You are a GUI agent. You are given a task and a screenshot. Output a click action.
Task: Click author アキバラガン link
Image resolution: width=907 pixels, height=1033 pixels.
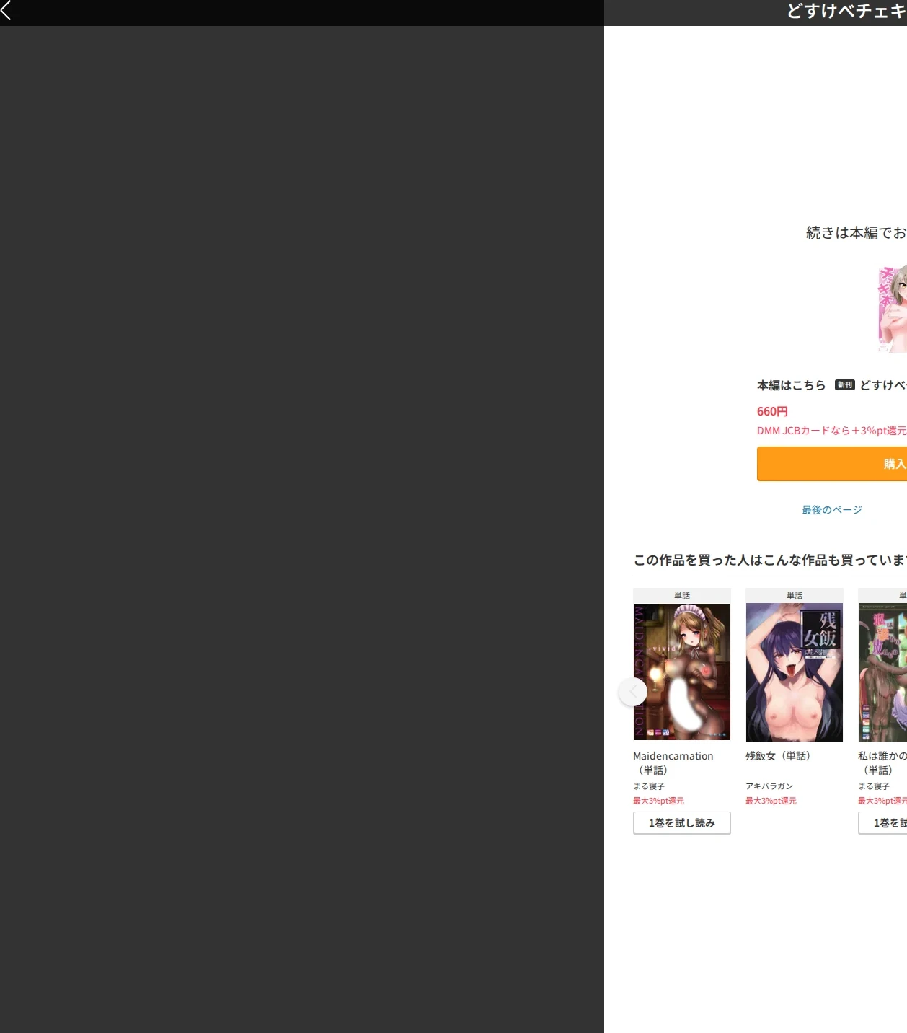[x=769, y=786]
